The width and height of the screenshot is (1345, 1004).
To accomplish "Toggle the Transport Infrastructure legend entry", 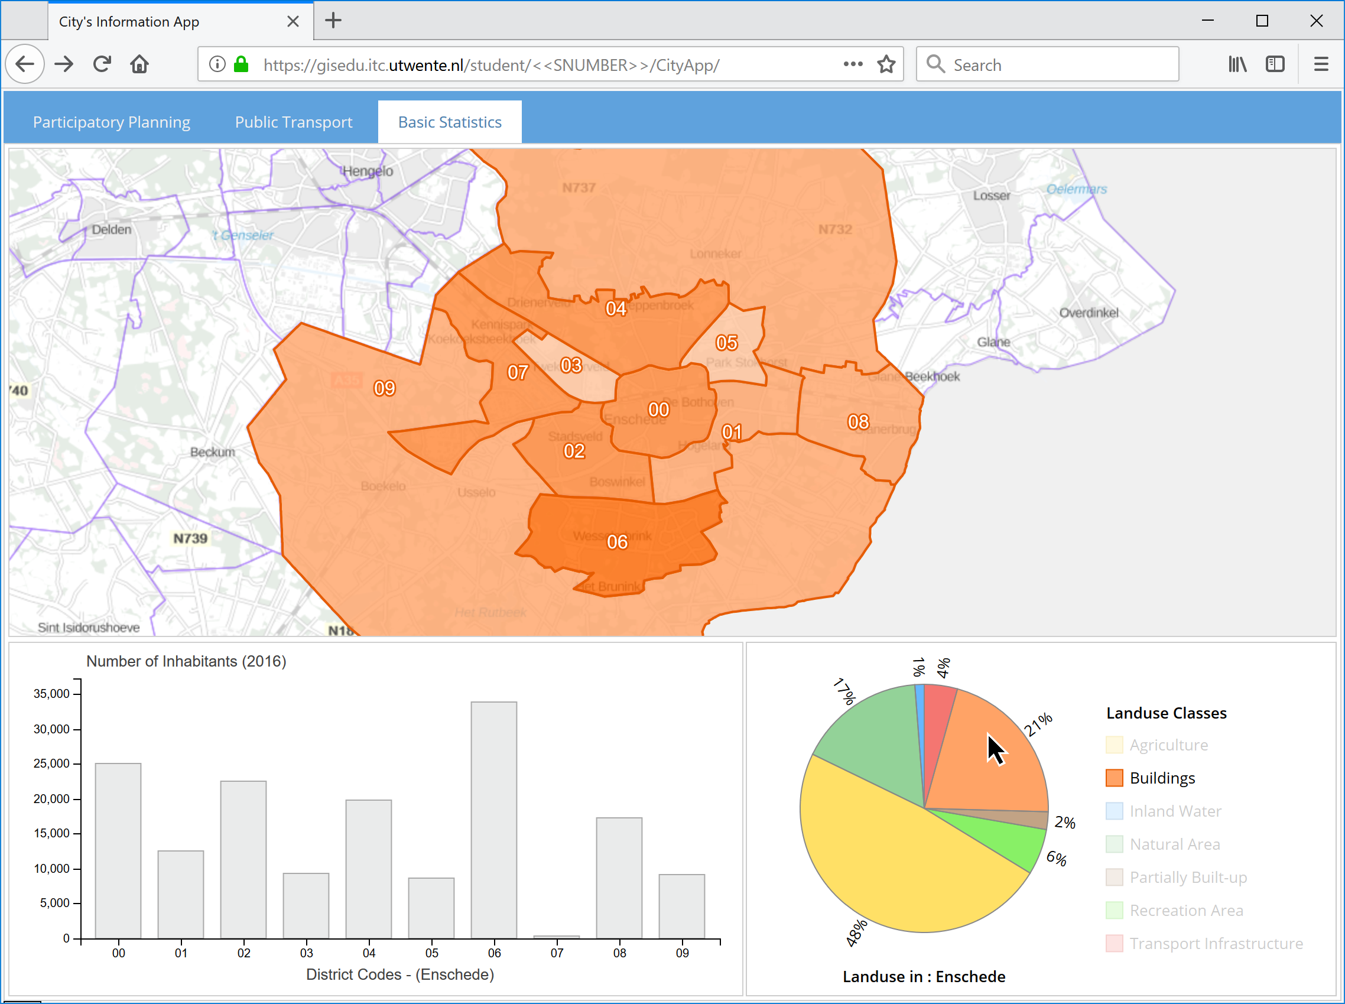I will pos(1216,944).
